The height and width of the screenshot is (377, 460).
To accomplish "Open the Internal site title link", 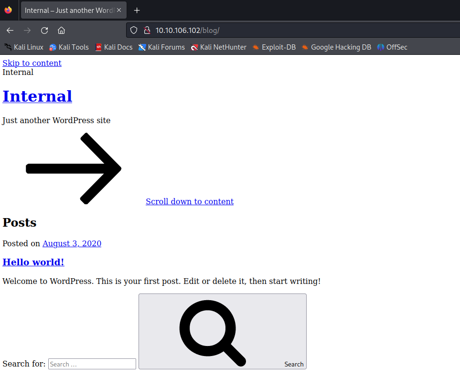I will pyautogui.click(x=37, y=96).
